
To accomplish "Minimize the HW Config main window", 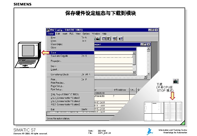I will (149, 30).
